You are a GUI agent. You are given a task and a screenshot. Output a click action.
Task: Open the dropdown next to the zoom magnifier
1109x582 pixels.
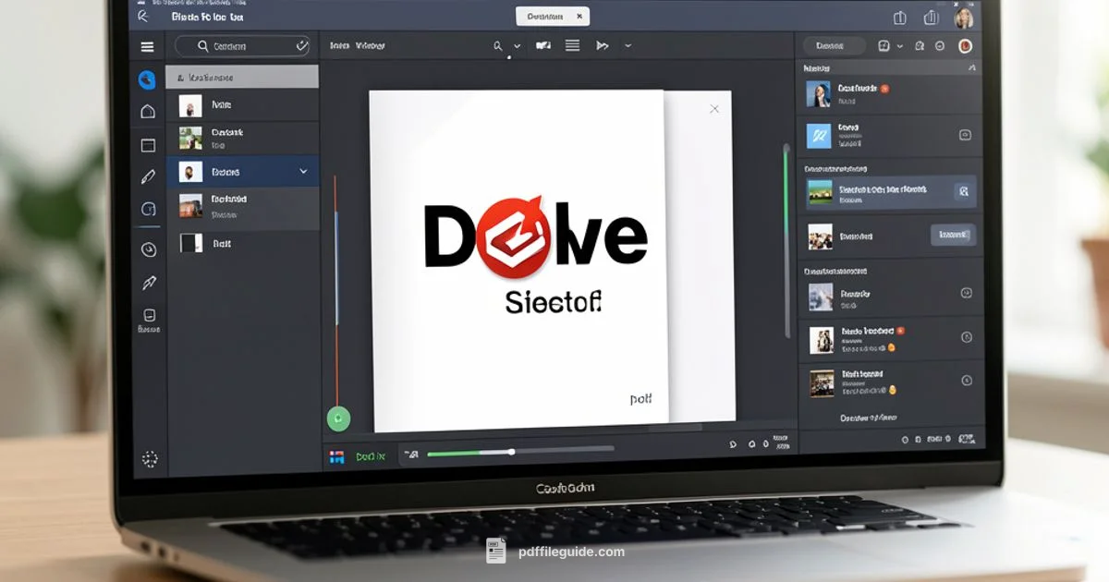click(517, 46)
